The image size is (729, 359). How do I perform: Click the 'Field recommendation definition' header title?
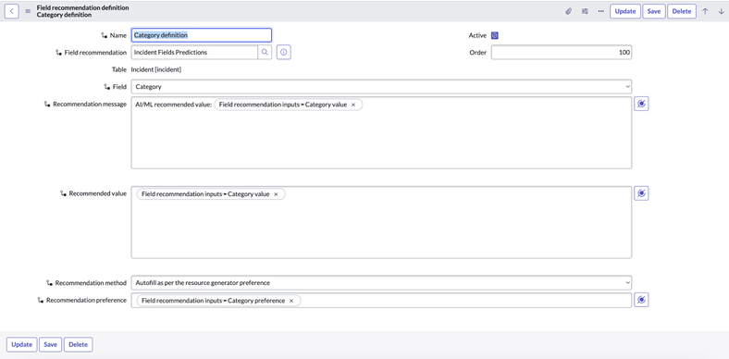(x=82, y=8)
